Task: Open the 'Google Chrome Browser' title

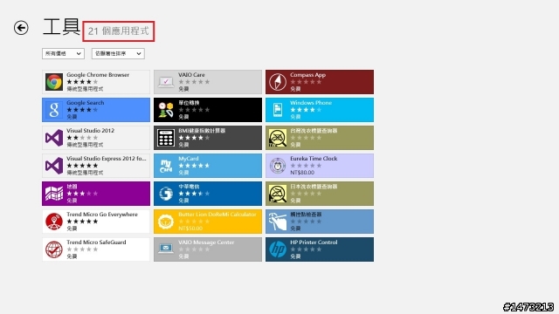Action: [x=98, y=75]
